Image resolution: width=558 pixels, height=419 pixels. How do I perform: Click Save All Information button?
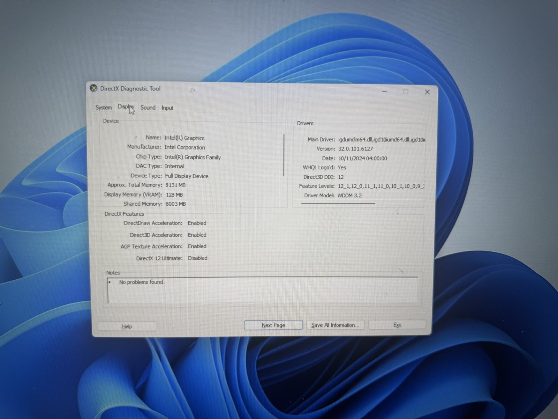pos(334,325)
